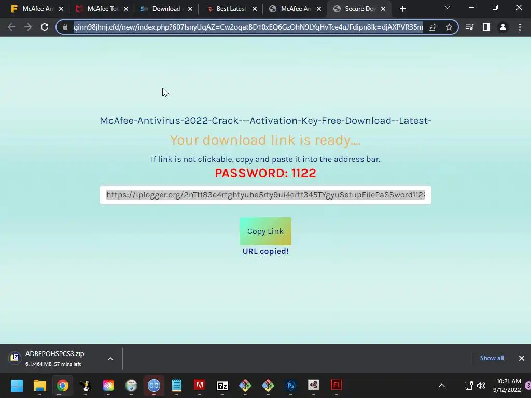Open the Notepad taskbar icon
The image size is (531, 398).
tap(177, 386)
